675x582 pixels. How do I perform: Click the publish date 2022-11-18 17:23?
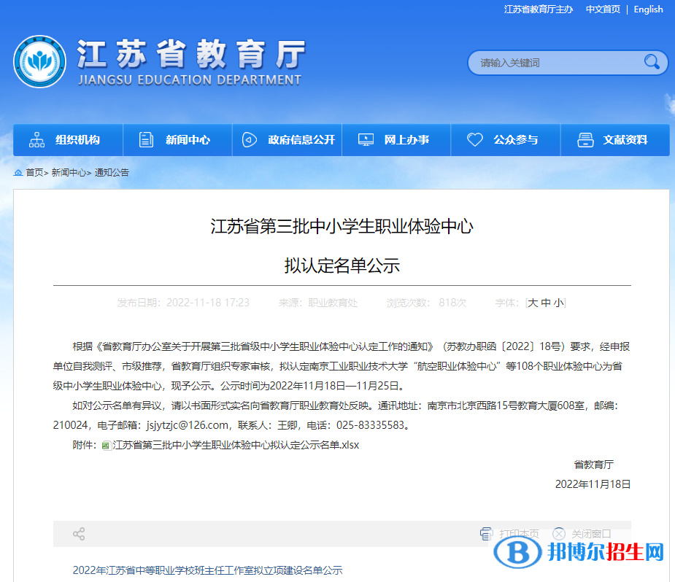click(208, 303)
